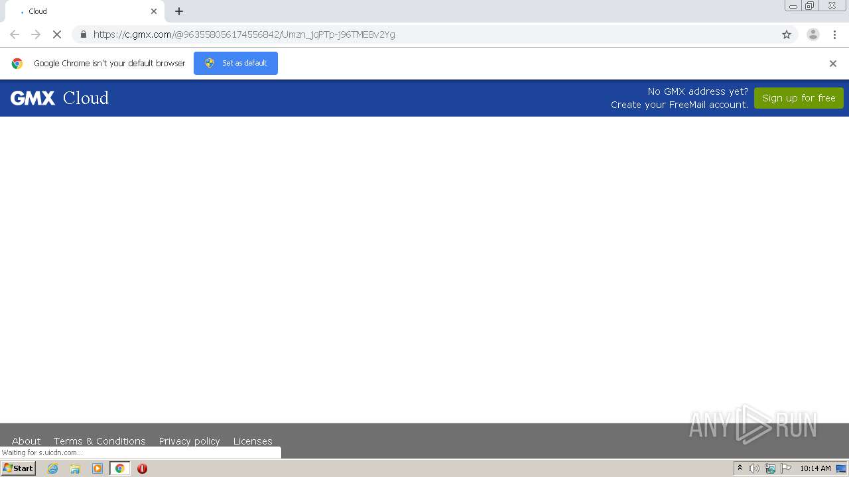Image resolution: width=849 pixels, height=477 pixels.
Task: View site security lock info
Action: pos(84,34)
